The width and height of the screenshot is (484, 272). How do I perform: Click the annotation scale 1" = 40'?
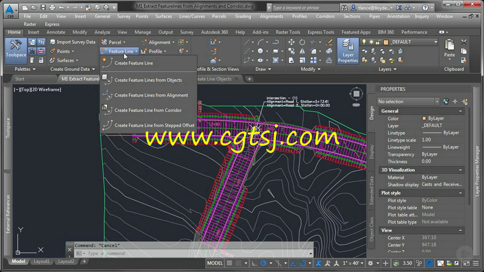pyautogui.click(x=352, y=263)
